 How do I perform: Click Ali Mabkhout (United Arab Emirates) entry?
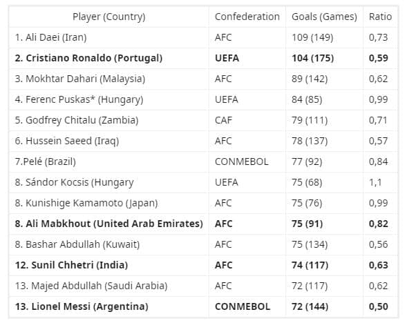pos(108,224)
